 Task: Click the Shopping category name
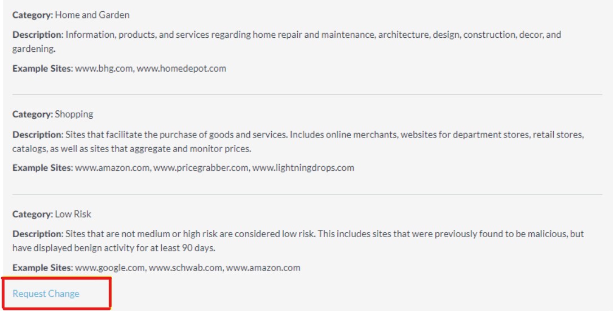(x=74, y=114)
